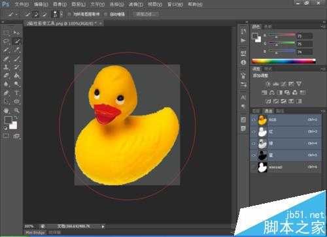Add a Levels adjustment

[x=276, y=84]
